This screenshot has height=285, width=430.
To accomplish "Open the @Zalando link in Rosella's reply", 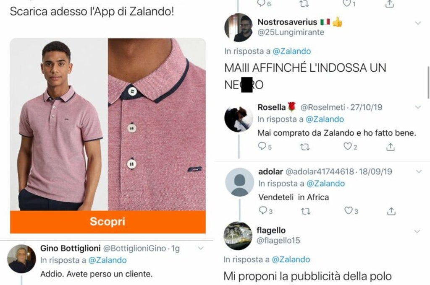I will pyautogui.click(x=325, y=119).
